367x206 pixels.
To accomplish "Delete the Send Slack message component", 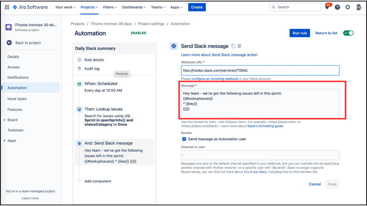I will point(239,46).
